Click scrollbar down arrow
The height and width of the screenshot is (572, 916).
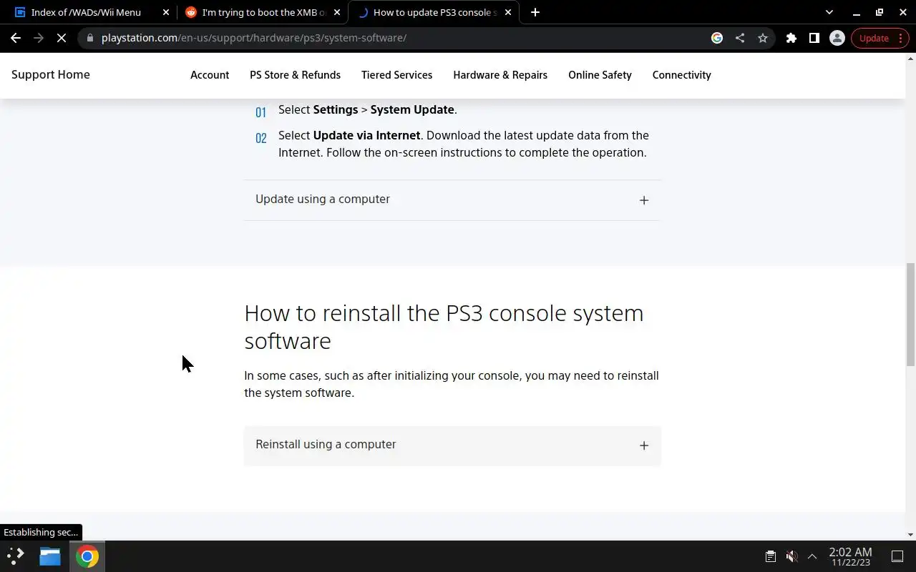910,535
